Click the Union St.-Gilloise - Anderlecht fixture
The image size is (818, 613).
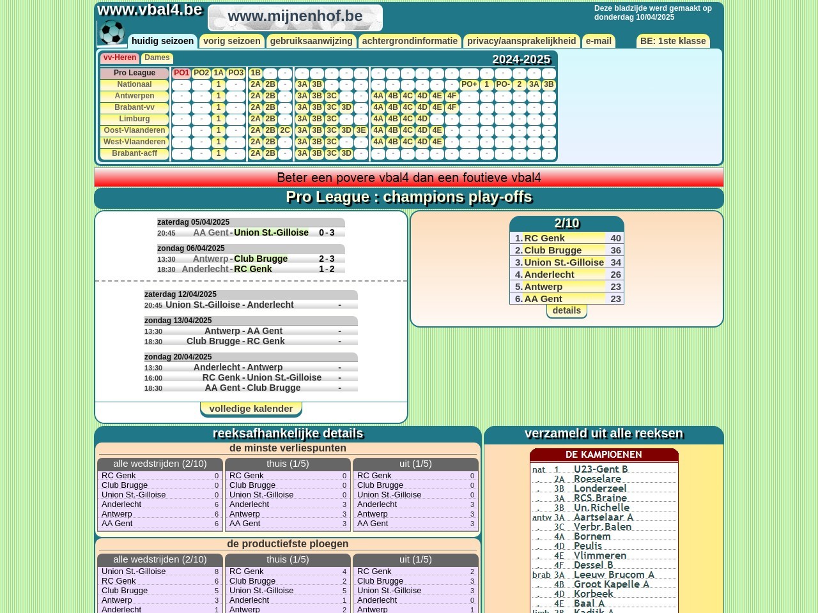tap(251, 305)
